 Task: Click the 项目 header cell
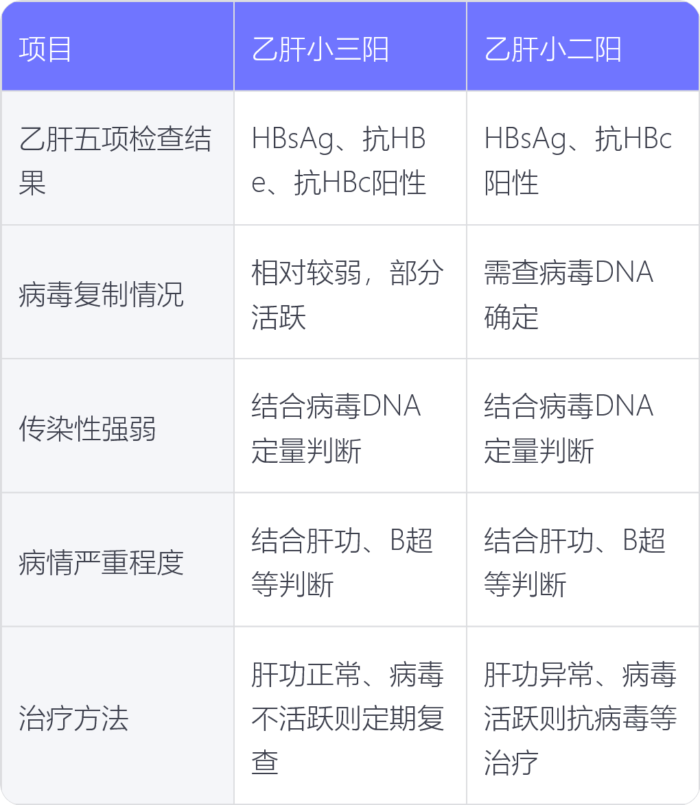point(117,46)
